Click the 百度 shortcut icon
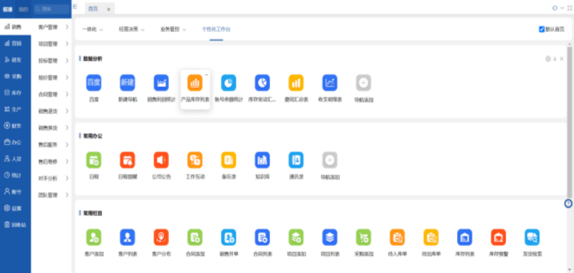The width and height of the screenshot is (574, 273). (93, 83)
